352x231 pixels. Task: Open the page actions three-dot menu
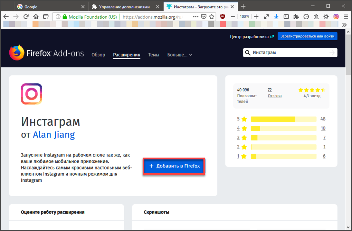pos(196,16)
